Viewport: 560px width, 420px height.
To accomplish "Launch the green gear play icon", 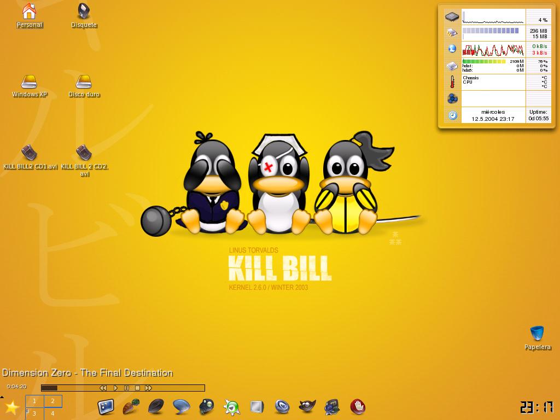I will click(x=232, y=407).
